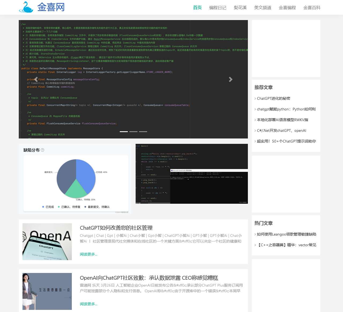Click chevron before 如何使用Leangoo article link
This screenshot has width=343, height=312.
(x=255, y=234)
